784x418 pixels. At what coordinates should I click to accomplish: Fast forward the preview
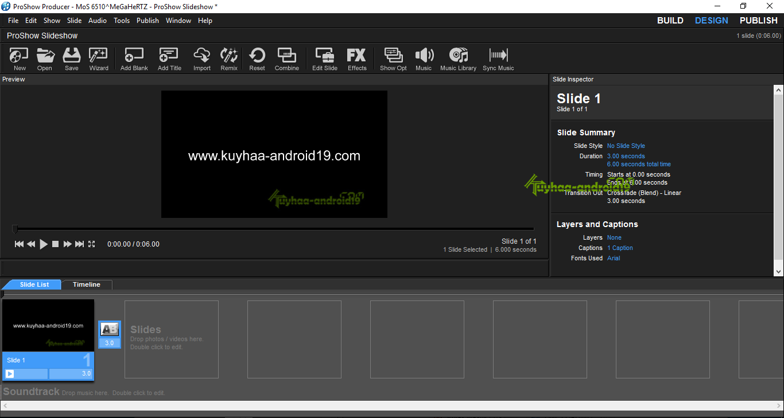click(x=67, y=244)
